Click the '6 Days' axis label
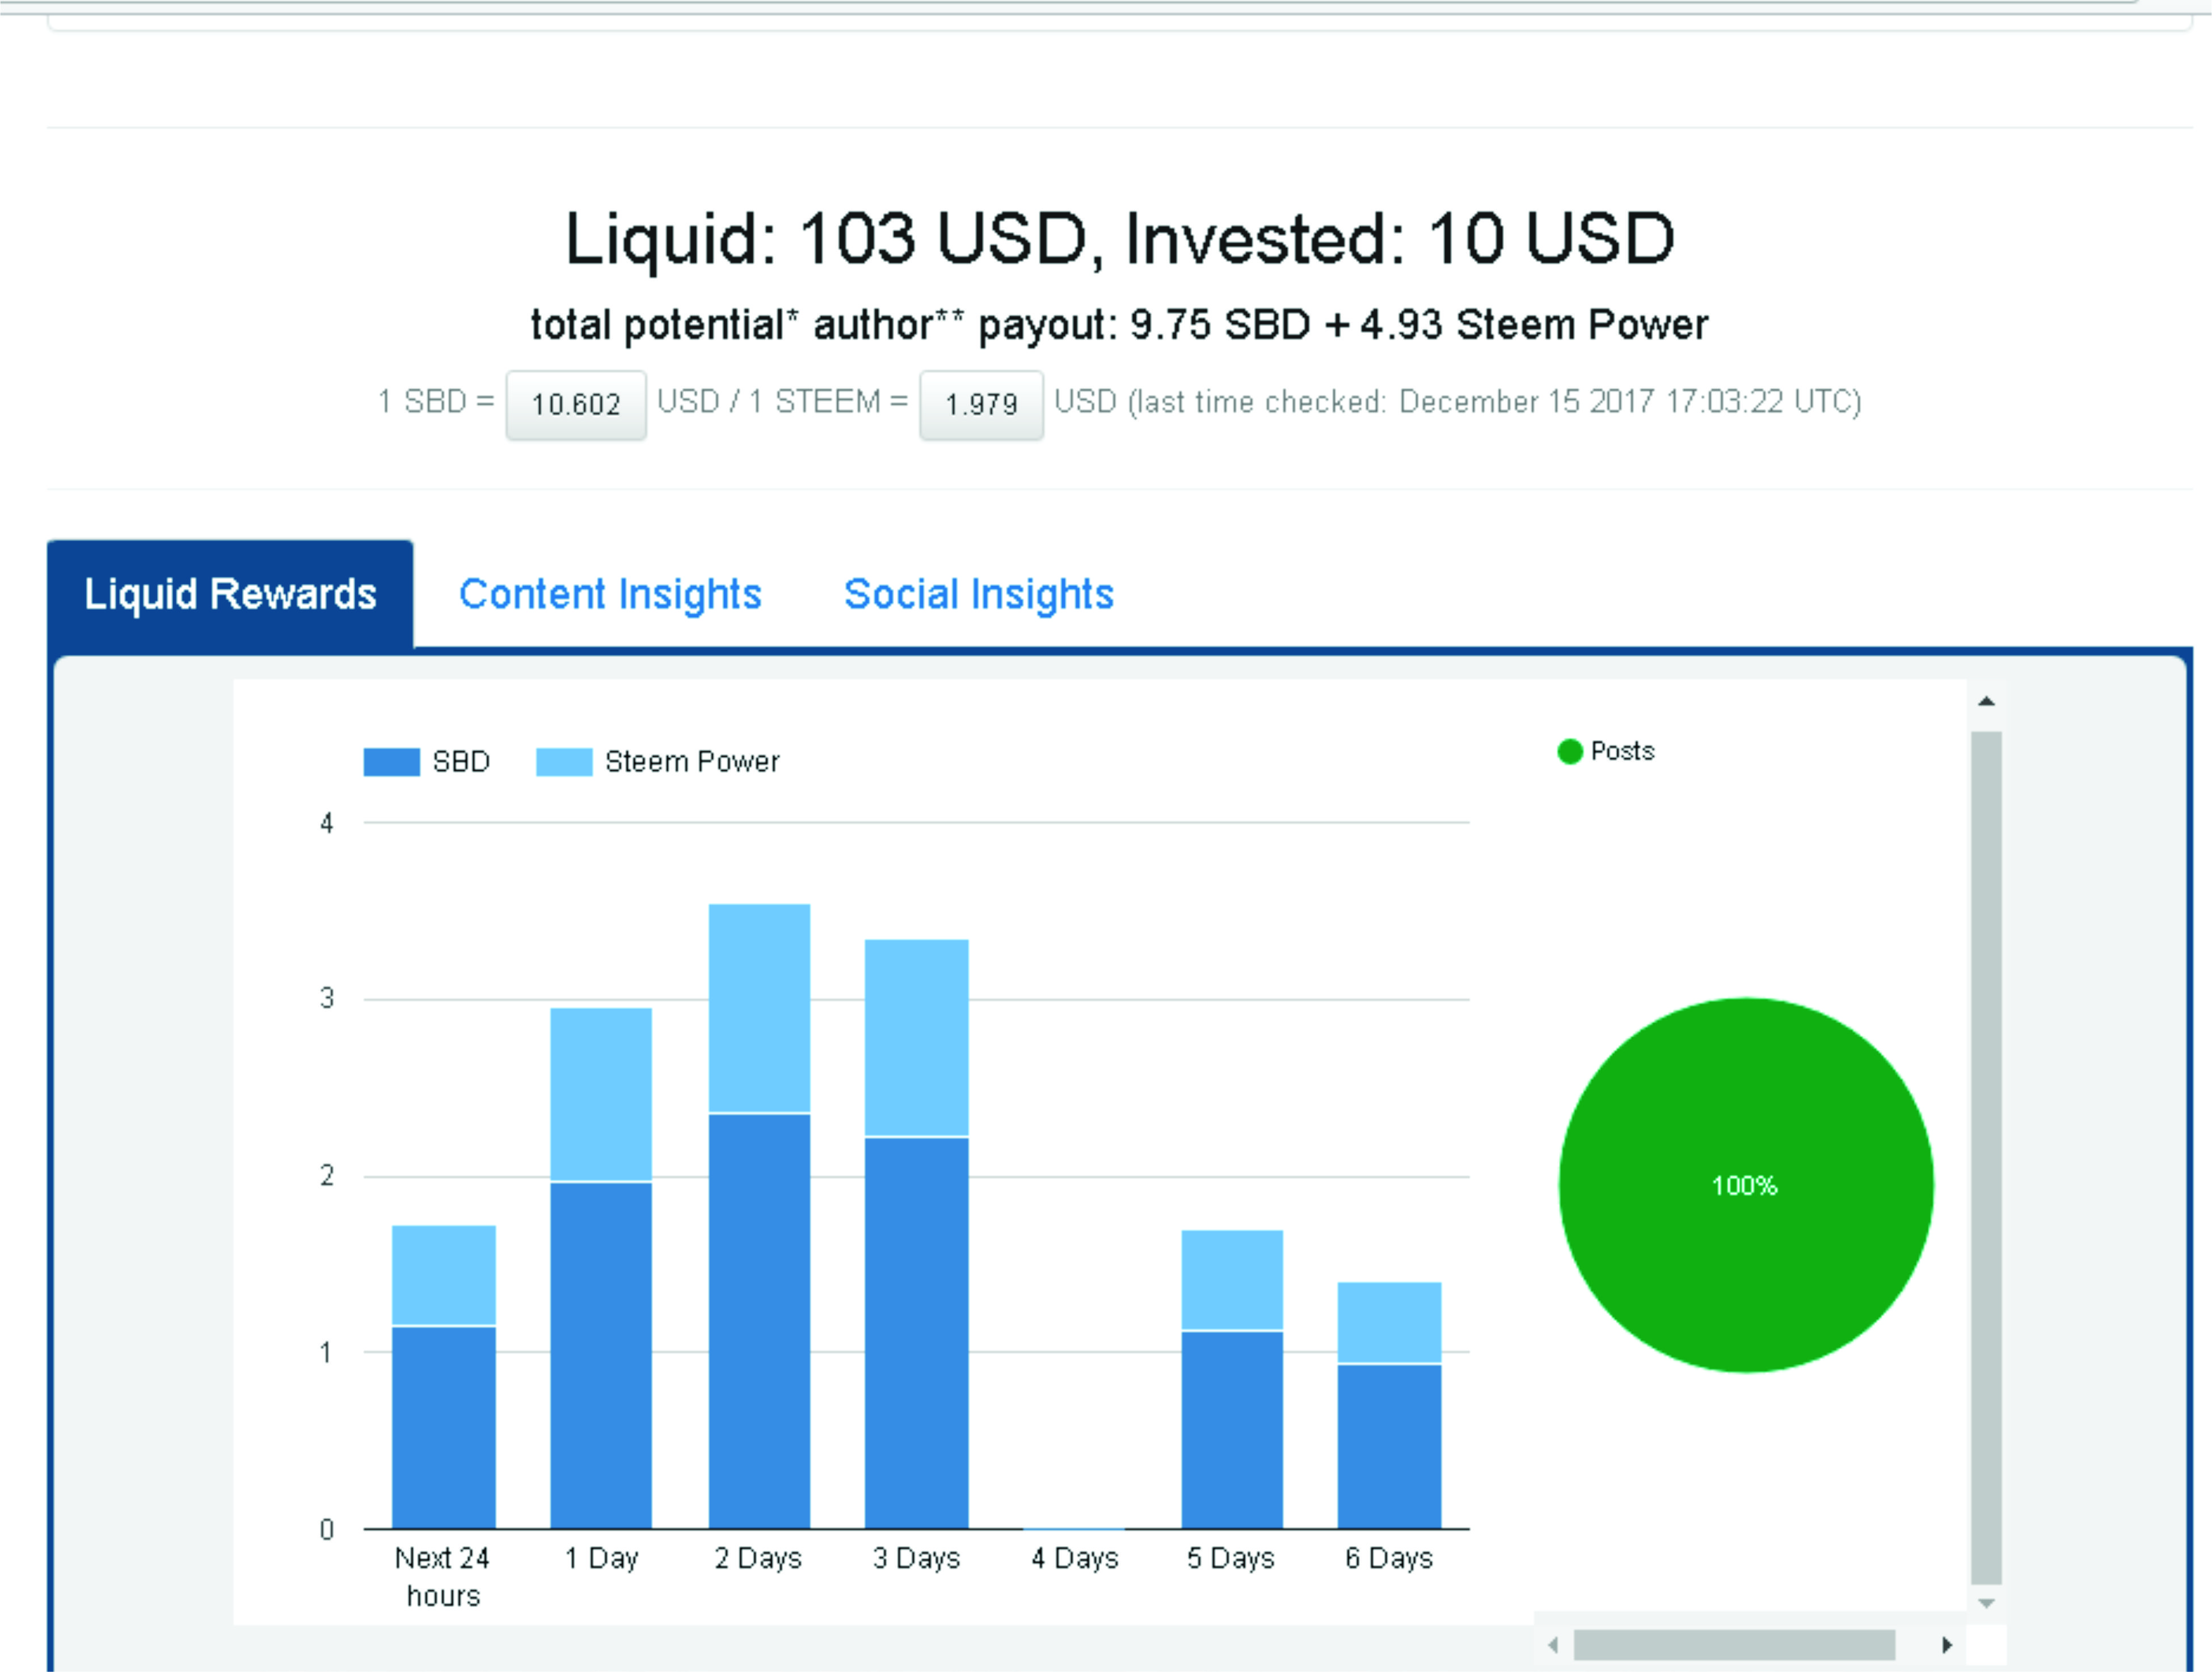Viewport: 2212px width, 1672px height. tap(1389, 1558)
